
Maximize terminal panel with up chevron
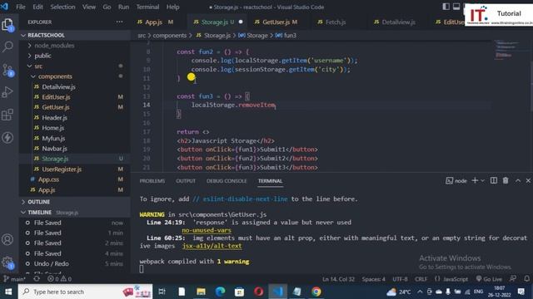click(518, 181)
